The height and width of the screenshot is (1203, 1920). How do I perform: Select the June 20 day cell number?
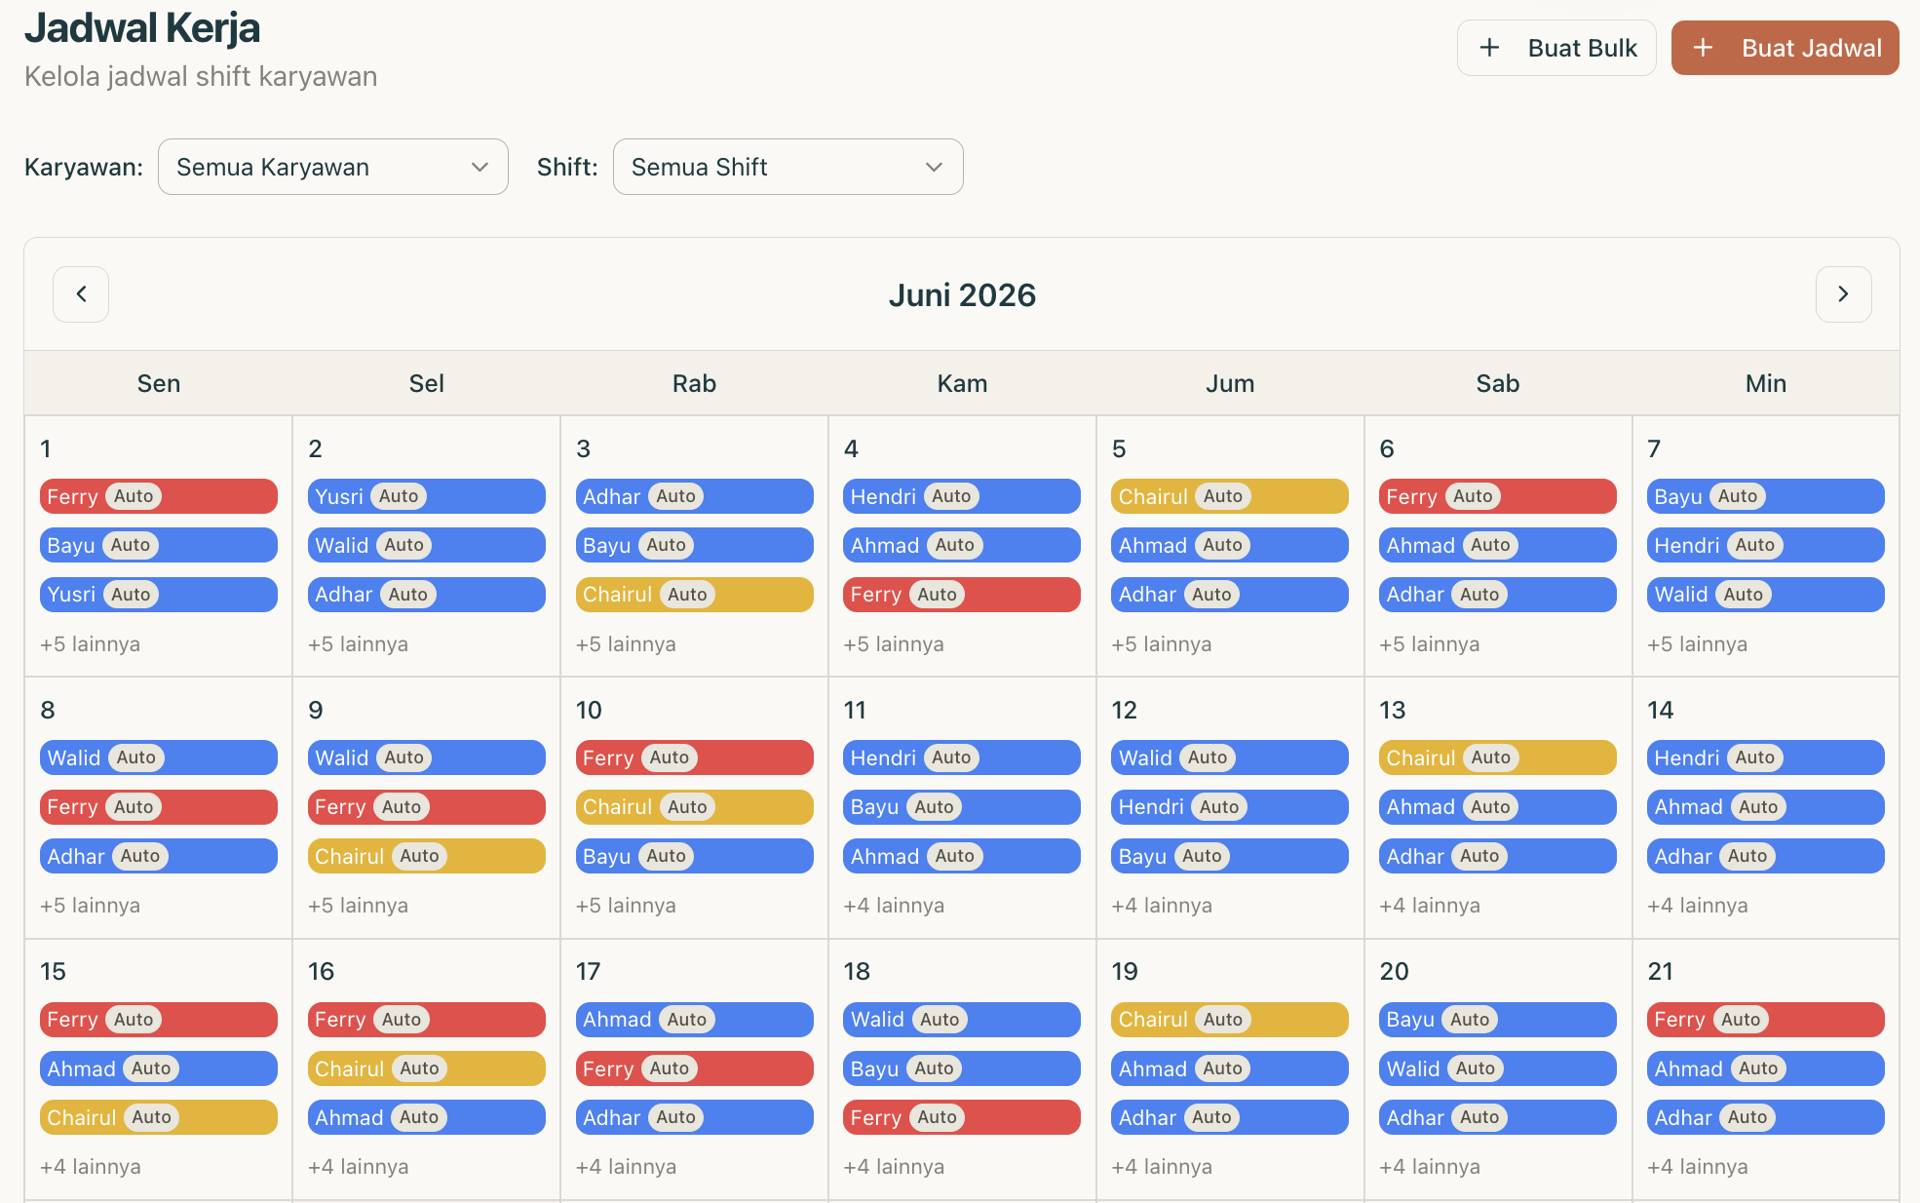[1394, 971]
